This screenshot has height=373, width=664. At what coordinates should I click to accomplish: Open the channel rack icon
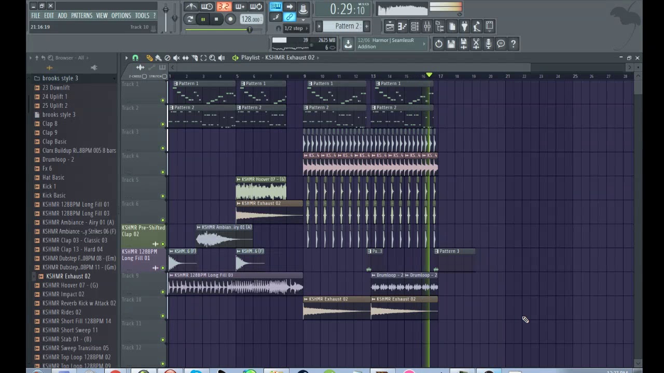click(x=414, y=26)
